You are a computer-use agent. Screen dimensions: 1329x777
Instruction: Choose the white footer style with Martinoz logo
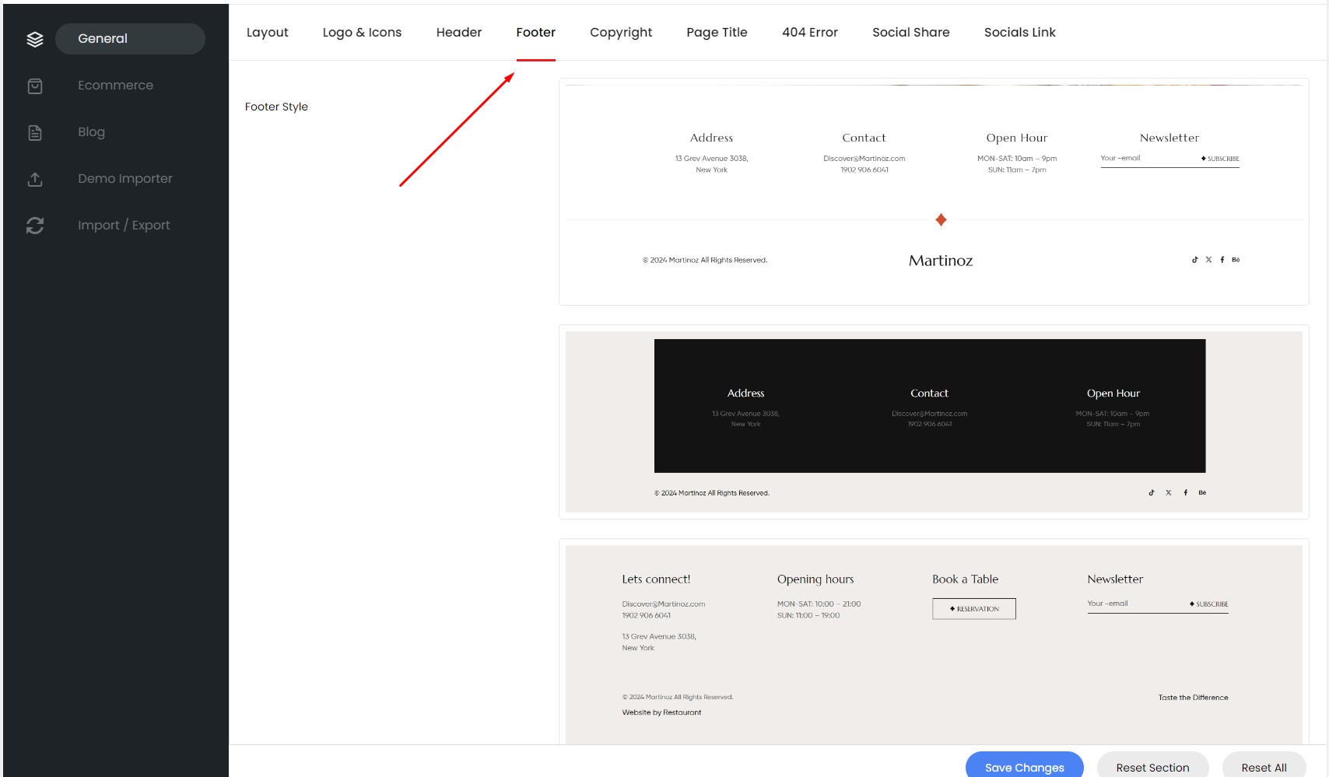(934, 191)
